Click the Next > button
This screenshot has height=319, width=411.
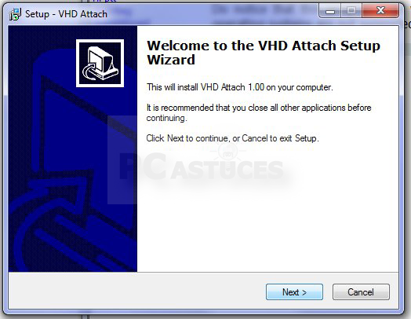pos(294,291)
